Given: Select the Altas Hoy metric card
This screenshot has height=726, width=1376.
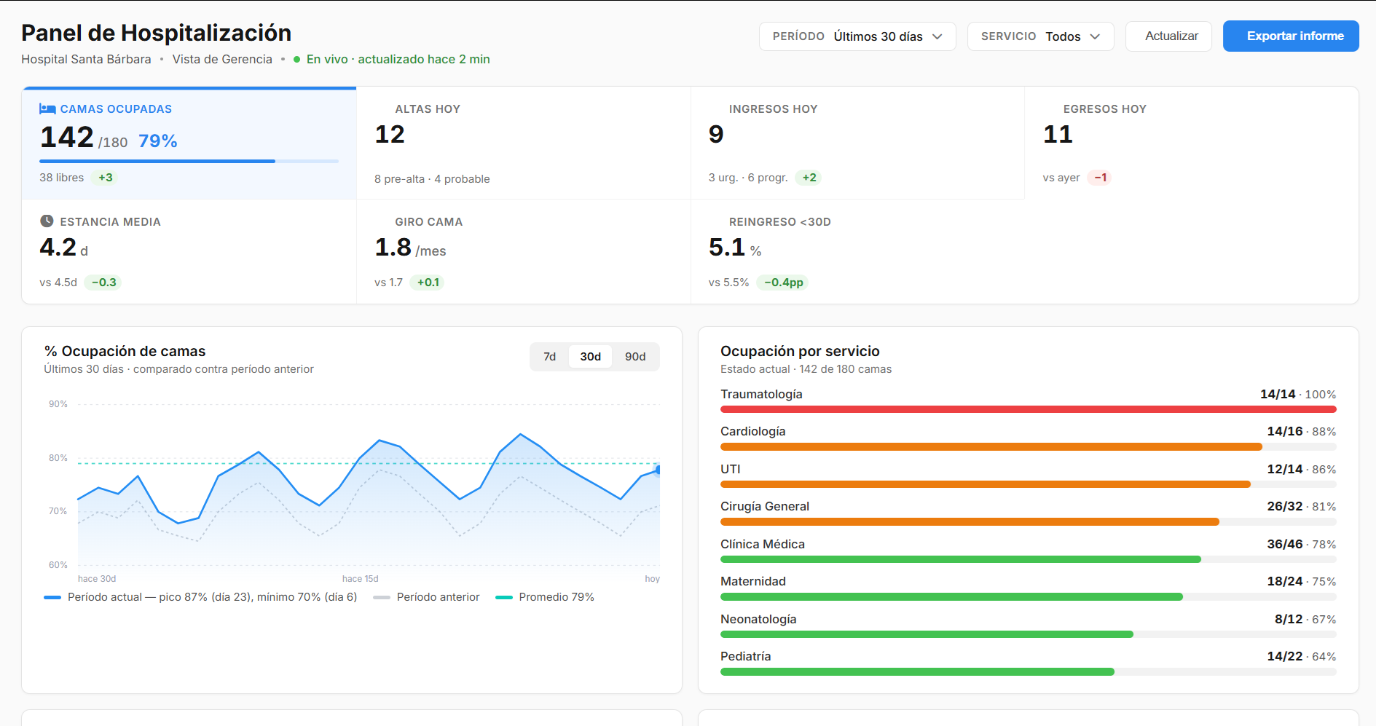Looking at the screenshot, I should [523, 143].
